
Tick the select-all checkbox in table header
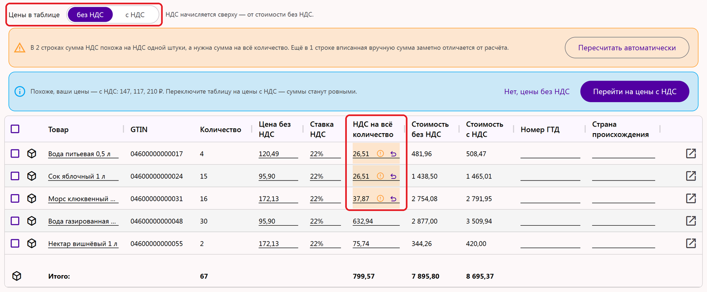point(15,129)
